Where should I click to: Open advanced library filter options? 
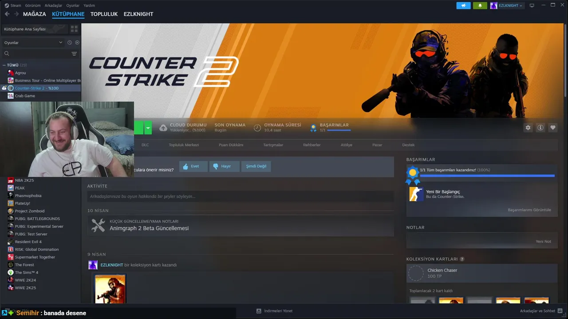[74, 54]
